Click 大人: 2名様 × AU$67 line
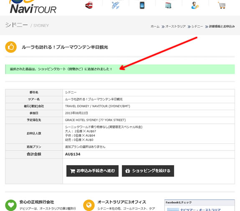 tap(81, 131)
